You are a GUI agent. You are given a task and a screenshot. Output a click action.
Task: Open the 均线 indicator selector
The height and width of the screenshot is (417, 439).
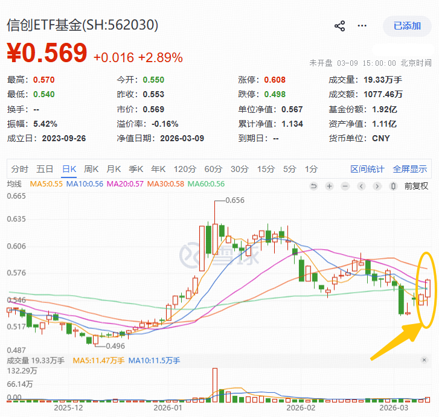point(13,184)
